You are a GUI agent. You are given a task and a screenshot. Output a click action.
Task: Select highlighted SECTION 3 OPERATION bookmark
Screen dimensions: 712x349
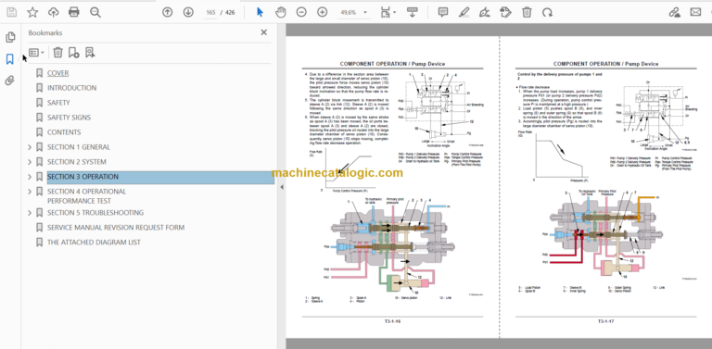click(160, 177)
